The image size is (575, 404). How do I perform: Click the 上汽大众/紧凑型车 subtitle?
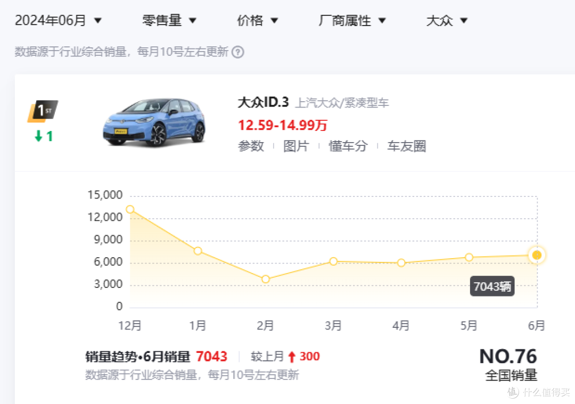point(342,103)
